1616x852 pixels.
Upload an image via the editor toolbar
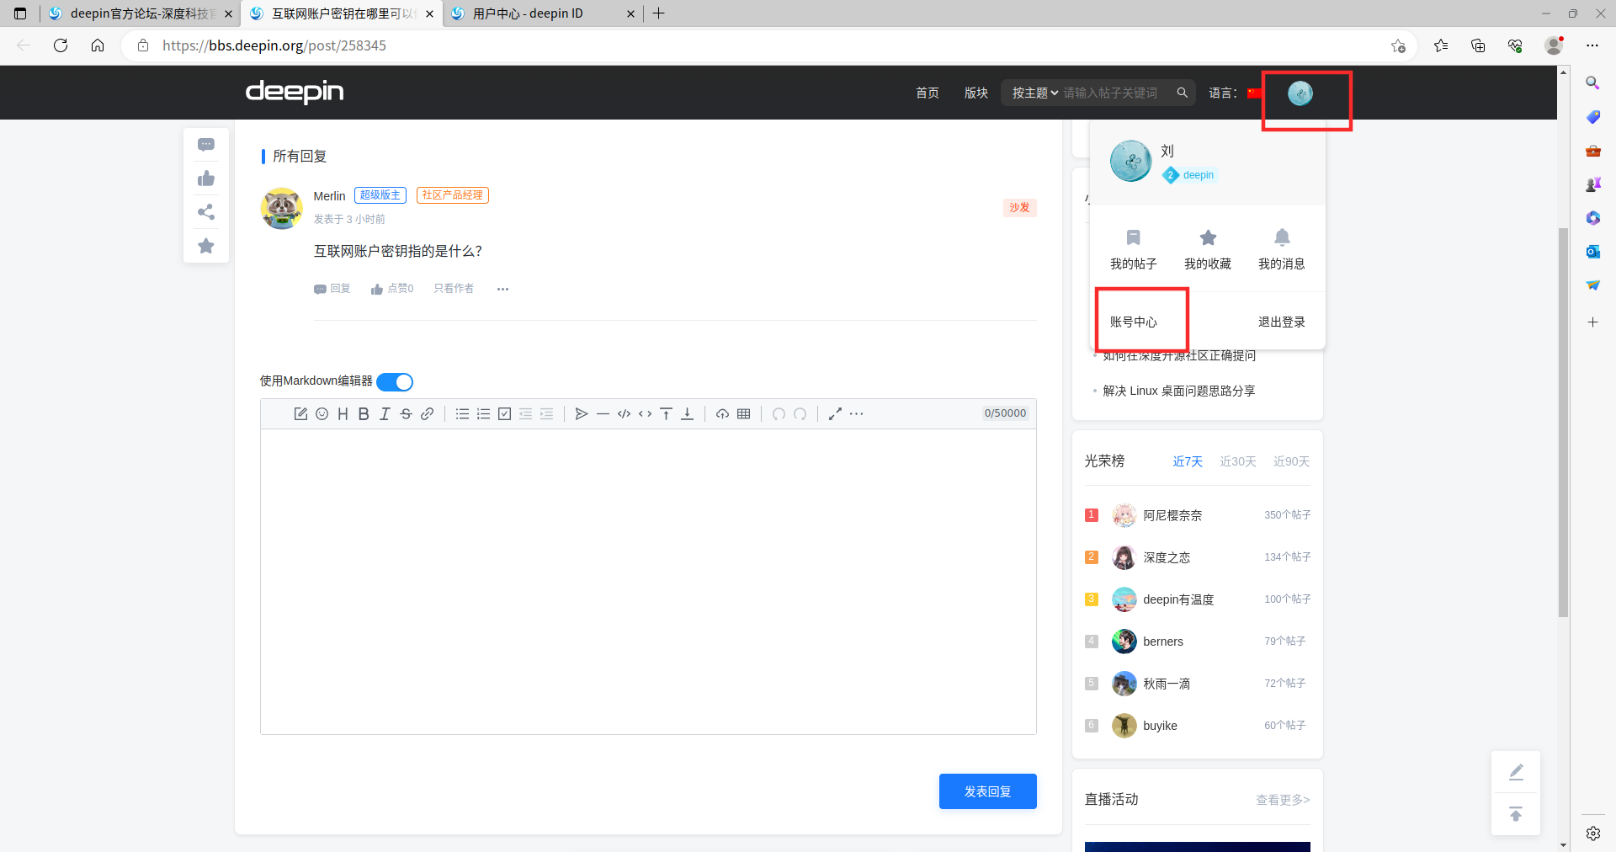[x=722, y=413]
